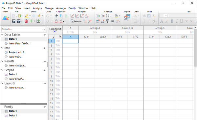Collapse the Results section
The height and width of the screenshot is (120, 197).
coord(2,61)
